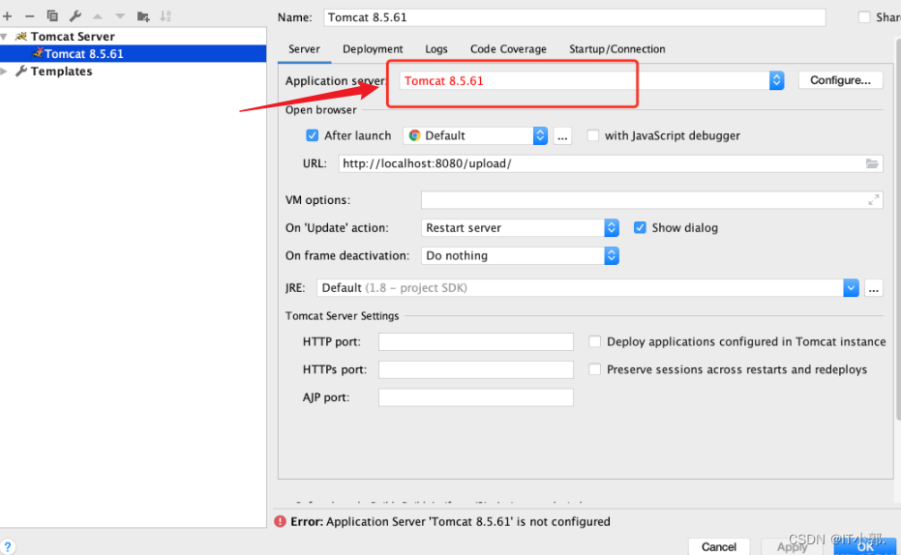901x555 pixels.
Task: Expand the VM options field icon
Action: (x=873, y=200)
